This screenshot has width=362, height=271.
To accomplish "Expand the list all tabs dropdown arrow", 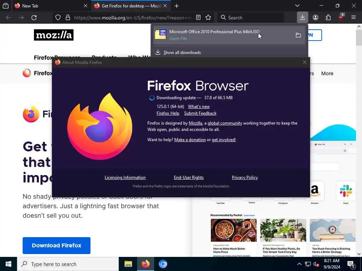I will 297,6.
